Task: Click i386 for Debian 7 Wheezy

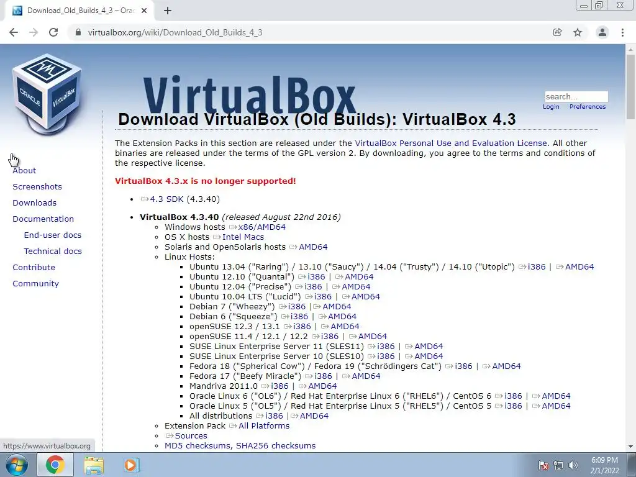Action: point(297,307)
